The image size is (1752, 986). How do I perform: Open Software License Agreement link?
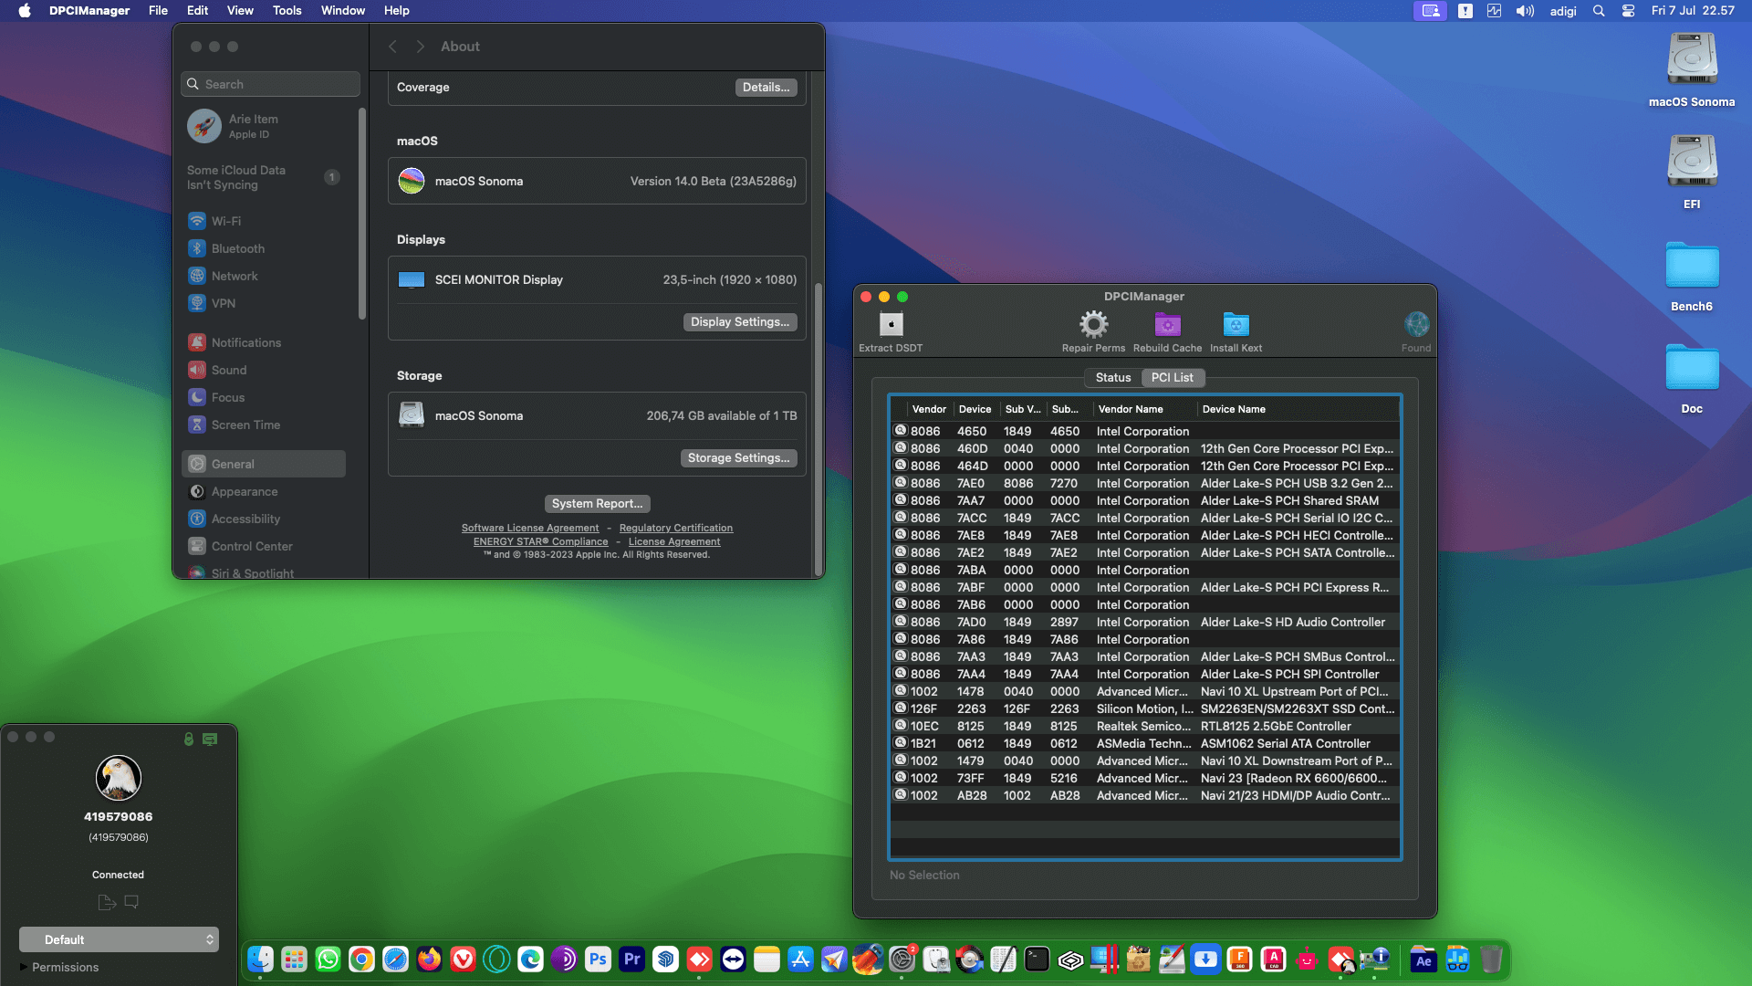point(530,528)
